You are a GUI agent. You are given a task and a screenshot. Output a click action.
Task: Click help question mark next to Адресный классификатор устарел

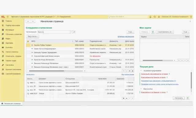169,74
